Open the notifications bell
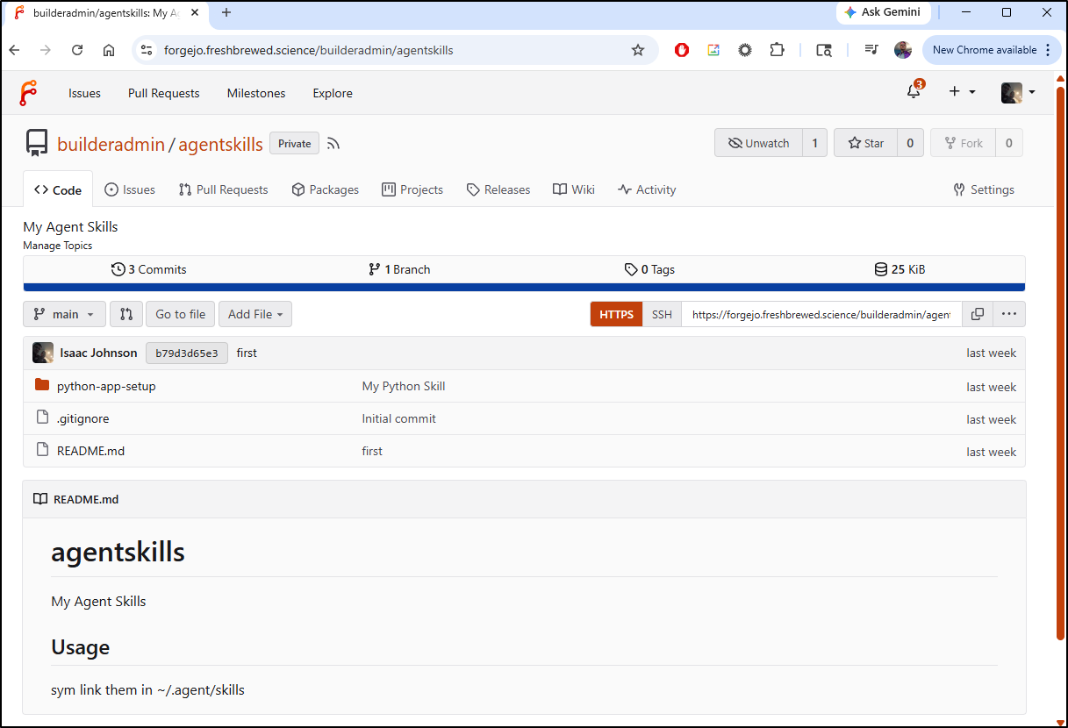The height and width of the screenshot is (728, 1068). point(914,92)
